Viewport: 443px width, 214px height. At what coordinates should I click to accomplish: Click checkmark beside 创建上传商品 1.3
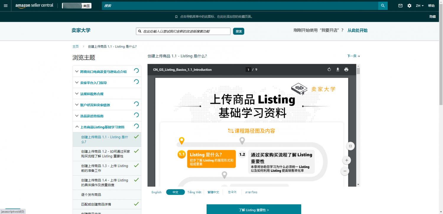136,165
